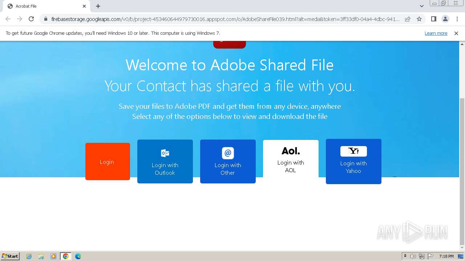Viewport: 465px width, 261px height.
Task: Click the taskbar clock 7:18 PM
Action: [446, 256]
